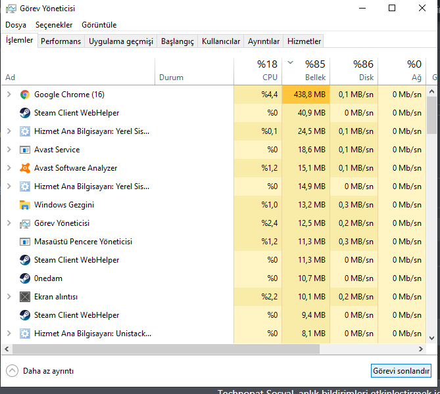440x394 pixels.
Task: Click the Steam icon beside the 9,4 MB WebHelper
Action: 25,315
